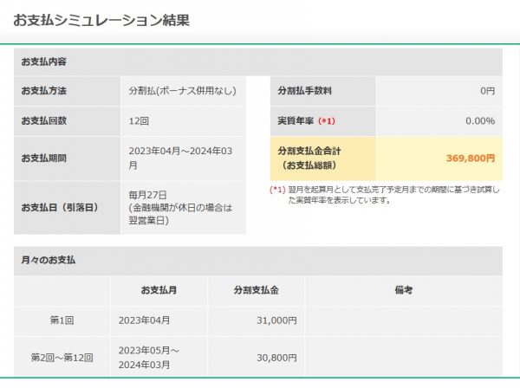Select the 0円 fee value
The height and width of the screenshot is (388, 520).
(487, 91)
